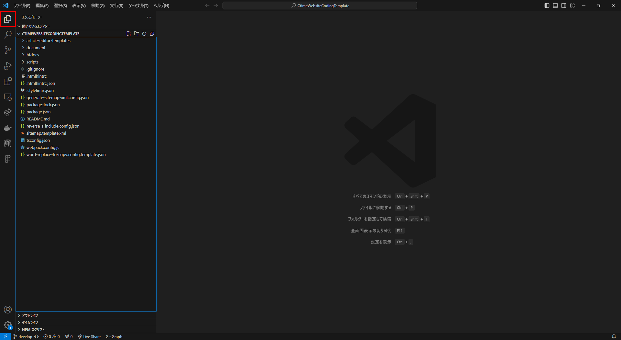This screenshot has height=340, width=621.
Task: Refresh the explorer file tree
Action: (144, 34)
